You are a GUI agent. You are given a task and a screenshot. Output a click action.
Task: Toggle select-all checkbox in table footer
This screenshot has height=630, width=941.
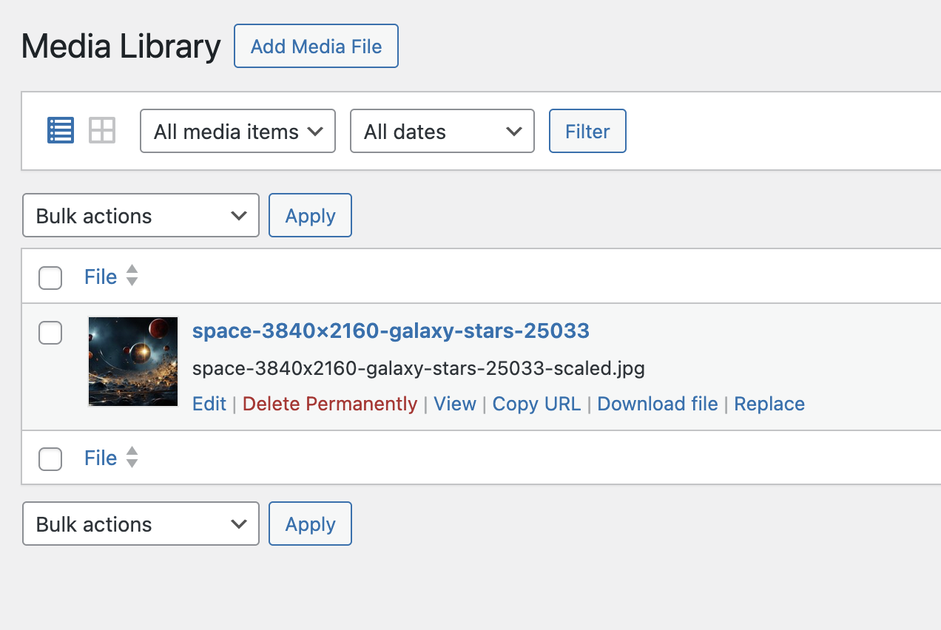tap(50, 459)
